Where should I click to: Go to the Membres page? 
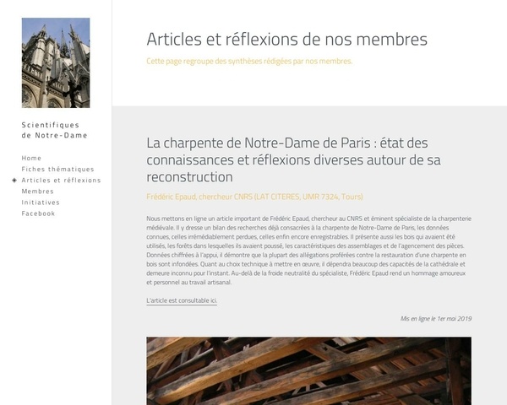coord(37,192)
